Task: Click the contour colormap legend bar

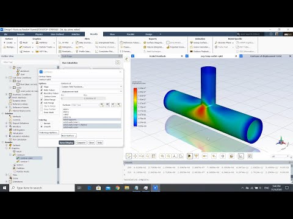Action: click(x=136, y=107)
